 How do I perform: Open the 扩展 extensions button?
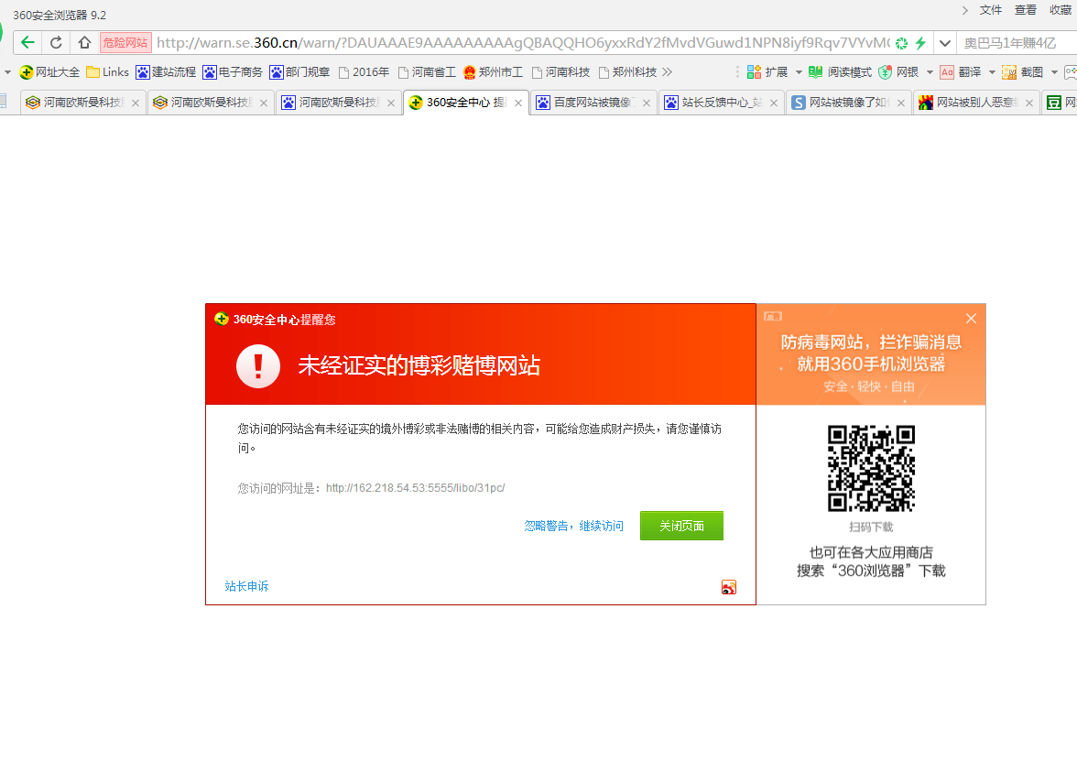[767, 72]
